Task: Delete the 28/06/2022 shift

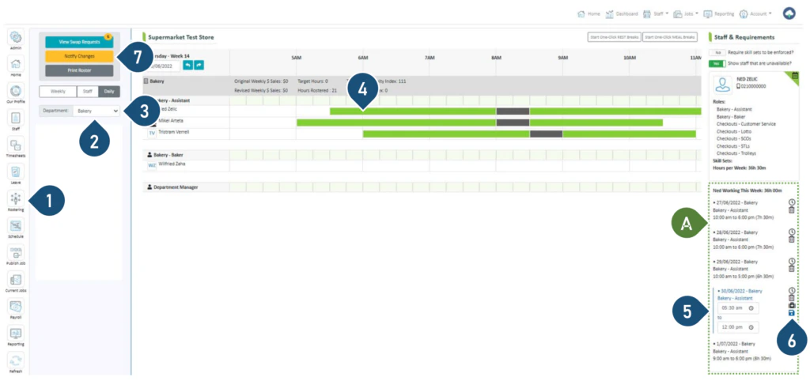Action: coord(791,240)
